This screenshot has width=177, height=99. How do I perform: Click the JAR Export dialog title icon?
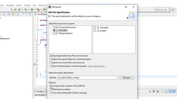tap(50, 7)
